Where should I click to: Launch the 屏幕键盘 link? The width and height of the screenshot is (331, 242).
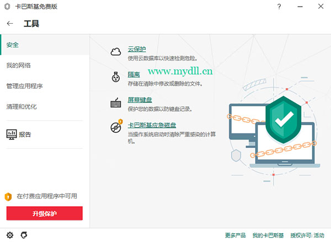(x=140, y=100)
